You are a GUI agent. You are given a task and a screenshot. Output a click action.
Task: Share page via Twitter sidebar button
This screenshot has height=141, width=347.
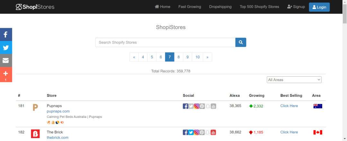tap(6, 47)
